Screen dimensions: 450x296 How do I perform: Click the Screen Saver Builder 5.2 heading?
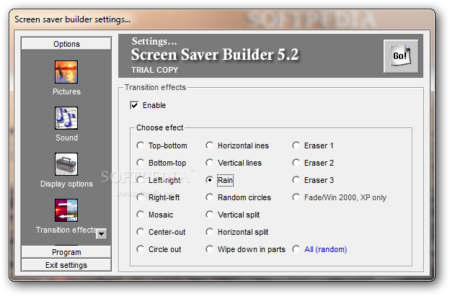[215, 55]
